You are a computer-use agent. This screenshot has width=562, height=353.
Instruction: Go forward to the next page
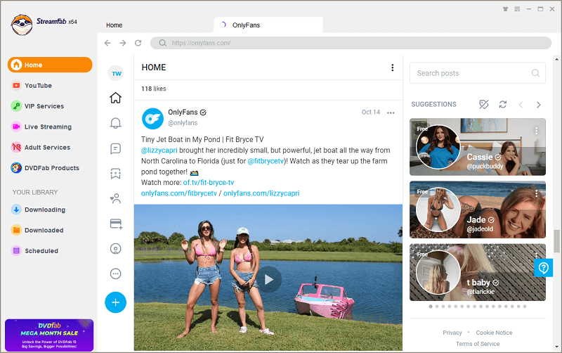[123, 43]
